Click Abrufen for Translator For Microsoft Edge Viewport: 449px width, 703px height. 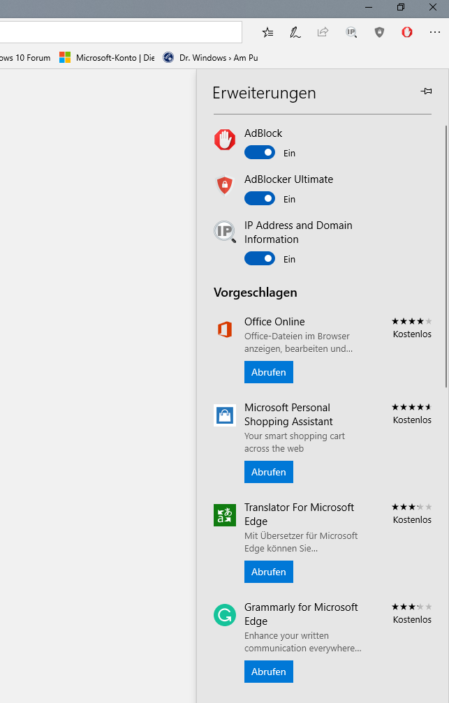click(269, 572)
